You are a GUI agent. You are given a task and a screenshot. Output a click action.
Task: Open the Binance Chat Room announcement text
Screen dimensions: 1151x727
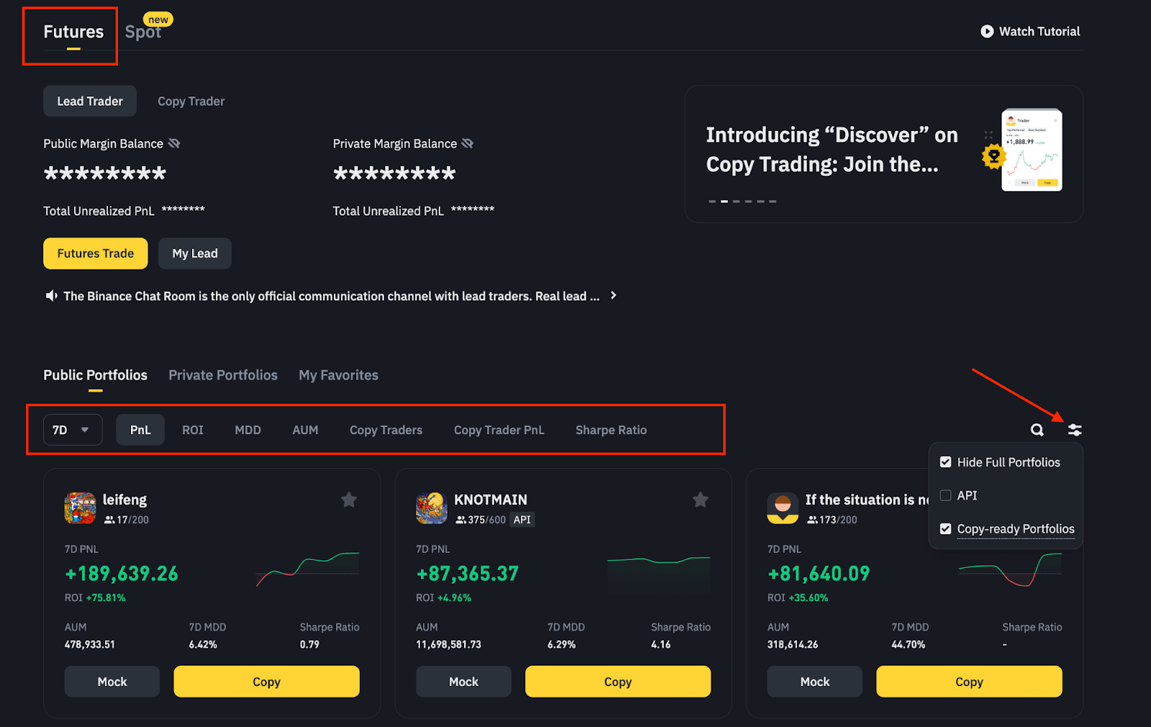coord(332,296)
